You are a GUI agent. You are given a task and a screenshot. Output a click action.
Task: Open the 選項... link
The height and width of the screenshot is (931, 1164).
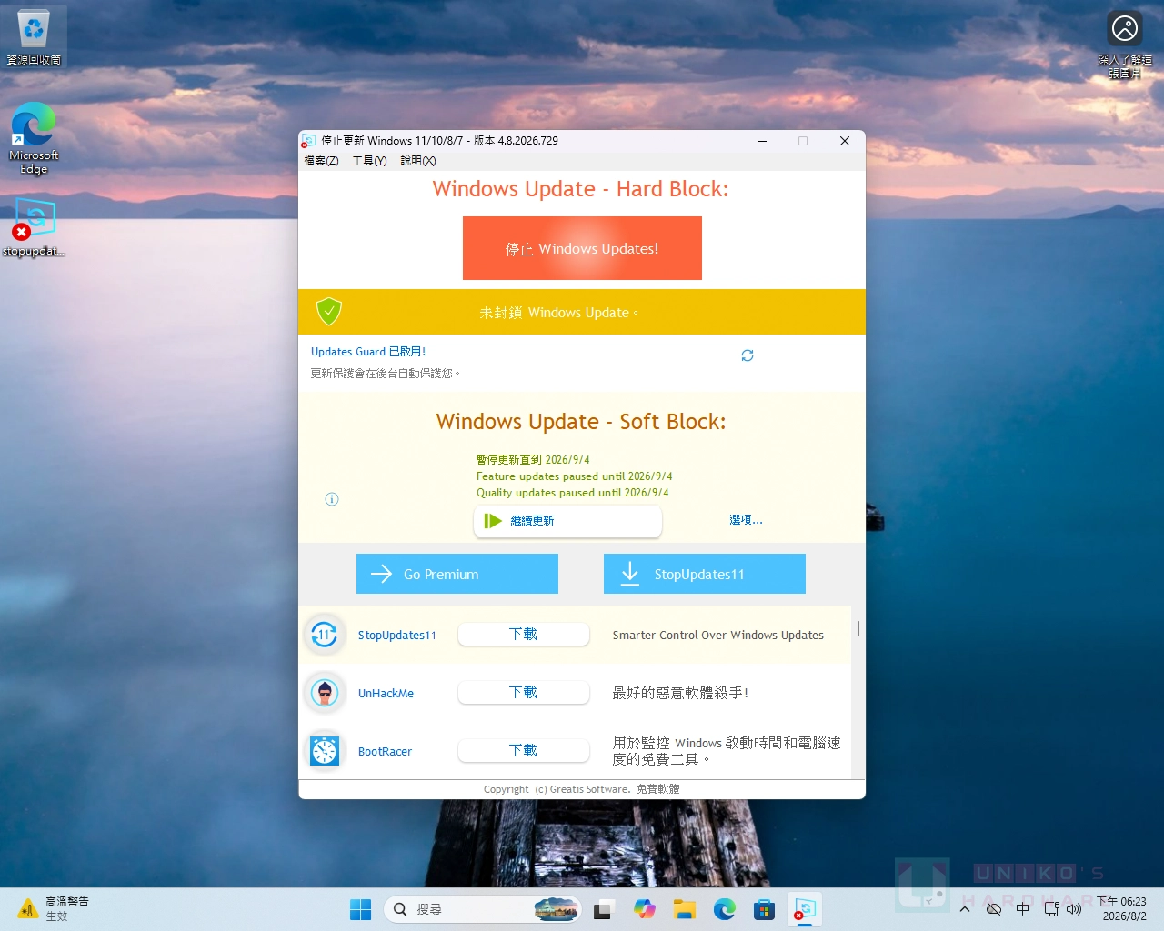(746, 520)
